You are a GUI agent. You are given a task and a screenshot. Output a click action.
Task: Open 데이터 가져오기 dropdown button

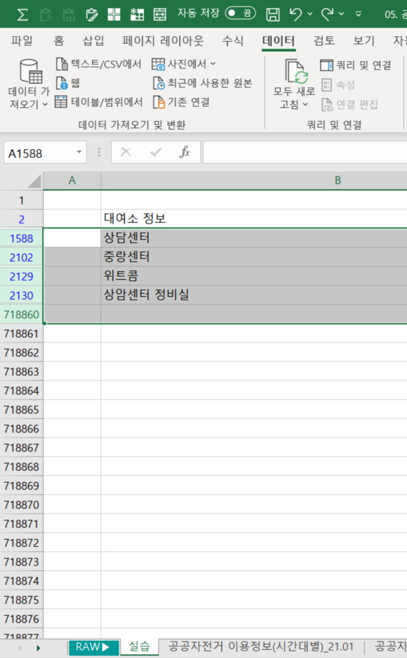[29, 83]
